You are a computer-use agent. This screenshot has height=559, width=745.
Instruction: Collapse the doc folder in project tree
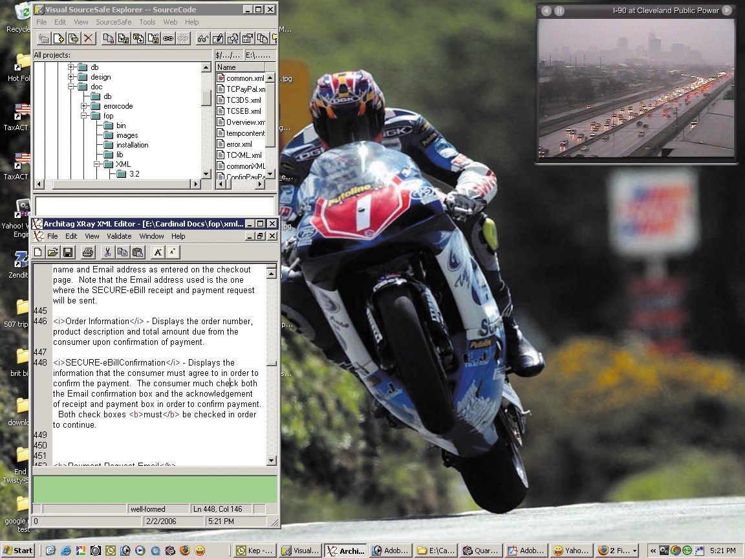point(72,87)
